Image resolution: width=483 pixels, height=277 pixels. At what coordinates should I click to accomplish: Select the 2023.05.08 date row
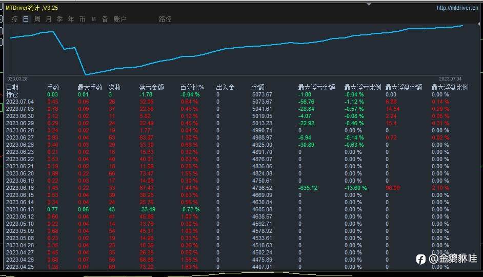(x=19, y=238)
